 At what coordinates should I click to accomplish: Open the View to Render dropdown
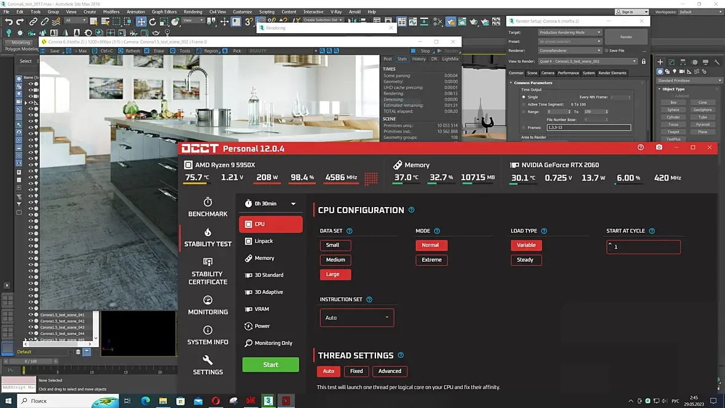point(587,61)
